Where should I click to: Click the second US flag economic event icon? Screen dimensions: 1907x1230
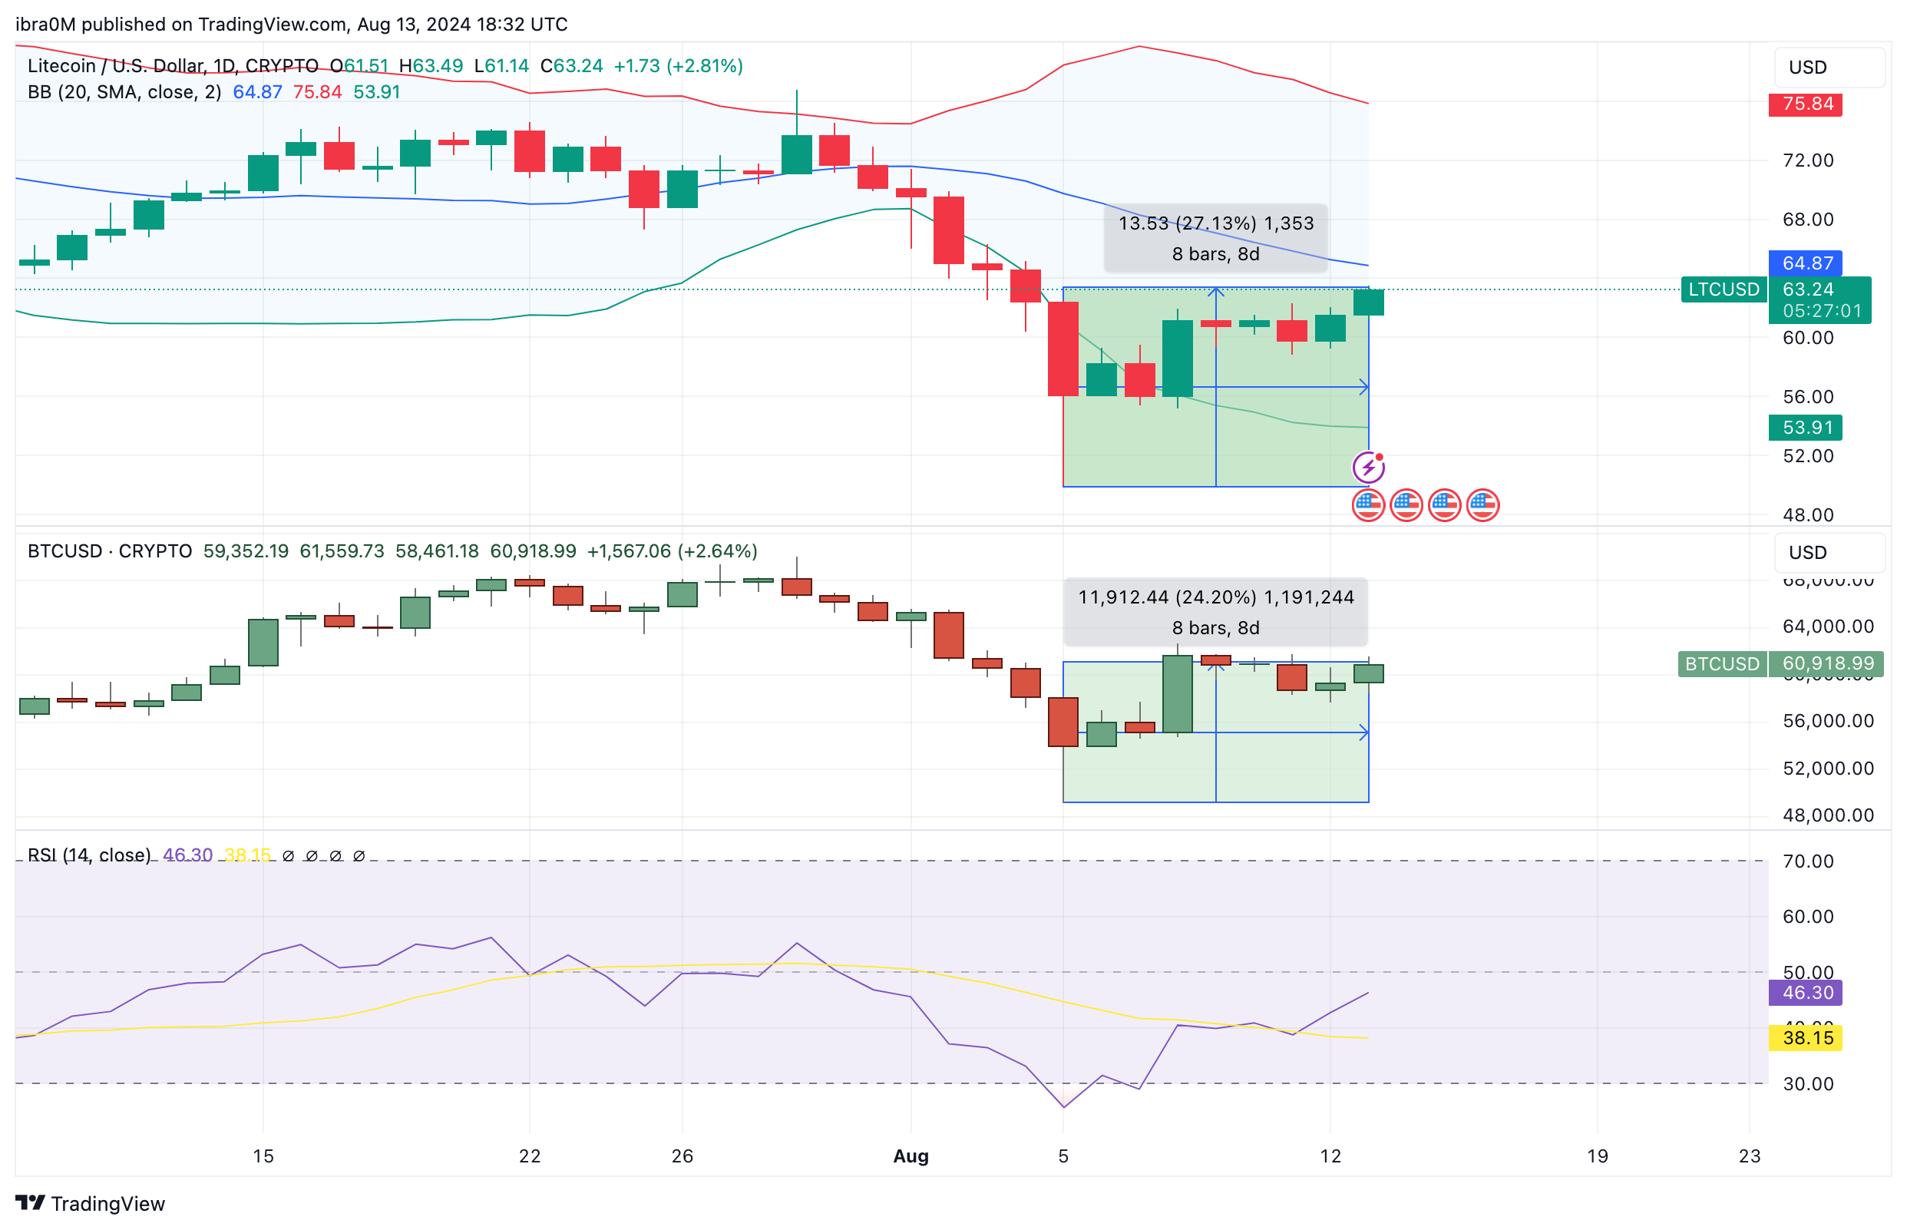[x=1406, y=504]
